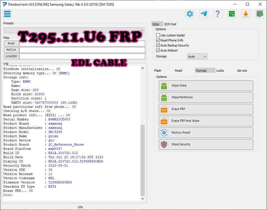Click the green run arrow icon

click(259, 13)
